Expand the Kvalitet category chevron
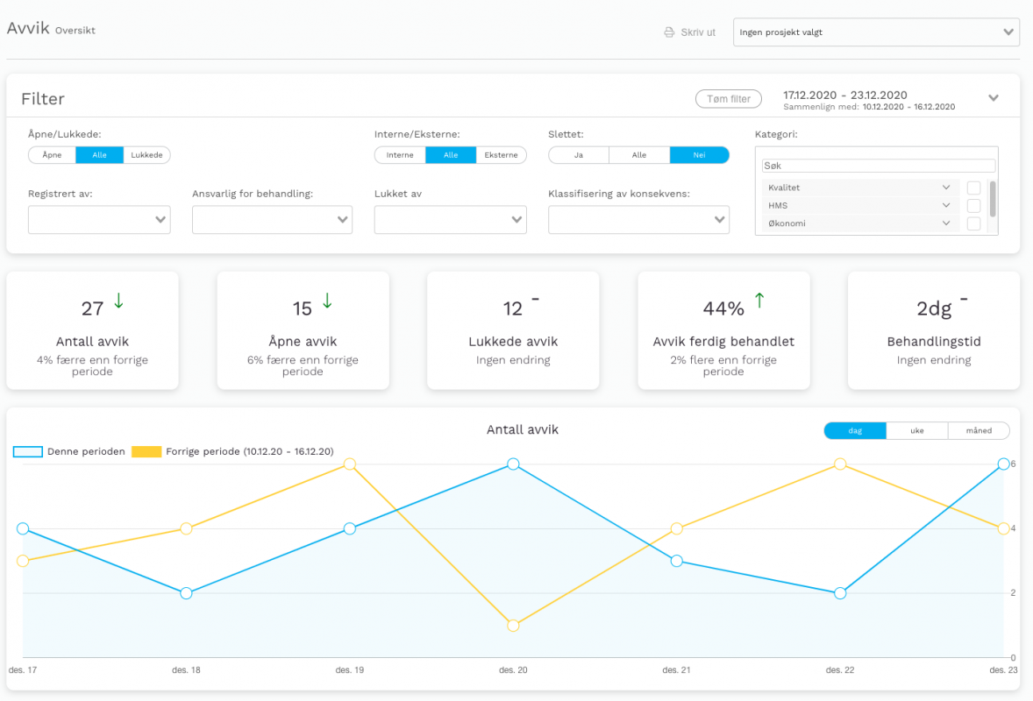1033x701 pixels. coord(945,188)
